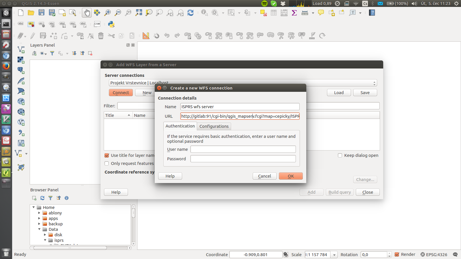461x259 pixels.
Task: Click Close in Add WFS Layer dialog
Action: (368, 192)
